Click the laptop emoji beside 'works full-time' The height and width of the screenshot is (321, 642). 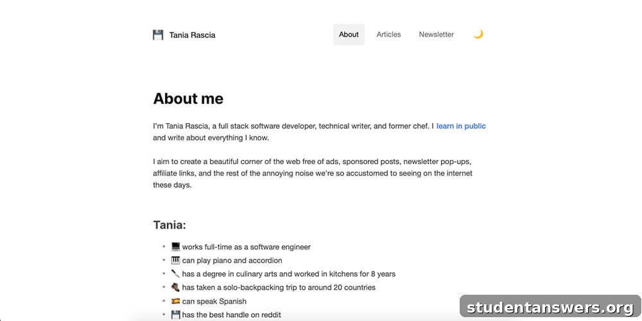[176, 247]
